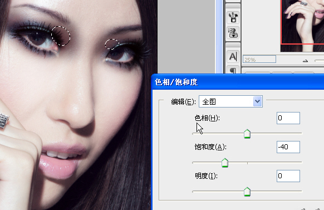324x210 pixels.
Task: Click the 明度 (Lightness) value field
Action: (288, 176)
